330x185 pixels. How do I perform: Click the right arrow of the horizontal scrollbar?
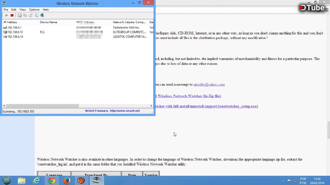pyautogui.click(x=151, y=106)
